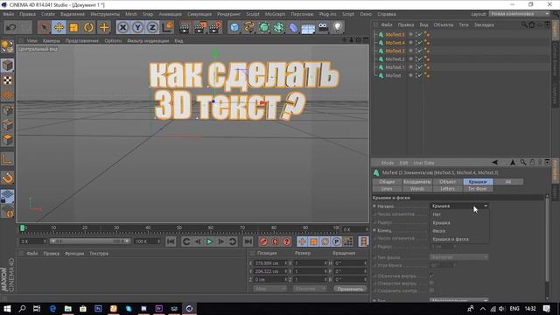The height and width of the screenshot is (315, 560).
Task: Toggle the Сохранить контур checkbox
Action: (431, 290)
